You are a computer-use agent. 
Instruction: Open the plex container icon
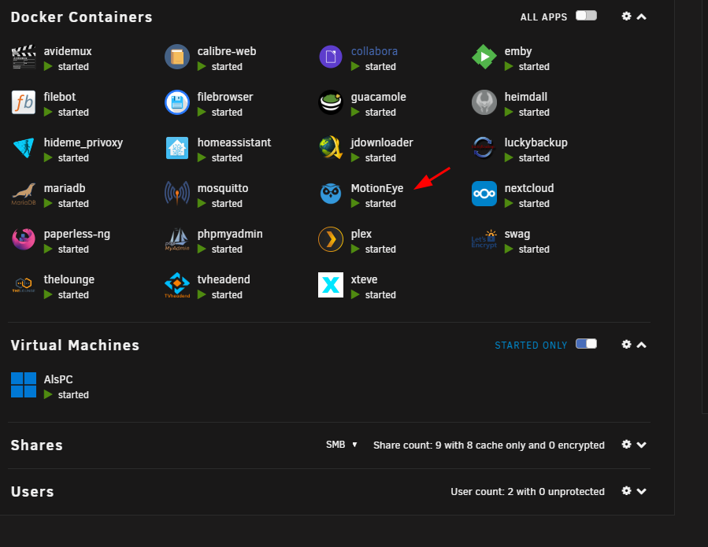[x=331, y=239]
